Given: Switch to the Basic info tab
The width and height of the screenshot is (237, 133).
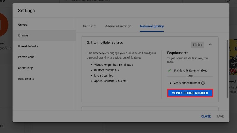Looking at the screenshot, I should point(89,26).
